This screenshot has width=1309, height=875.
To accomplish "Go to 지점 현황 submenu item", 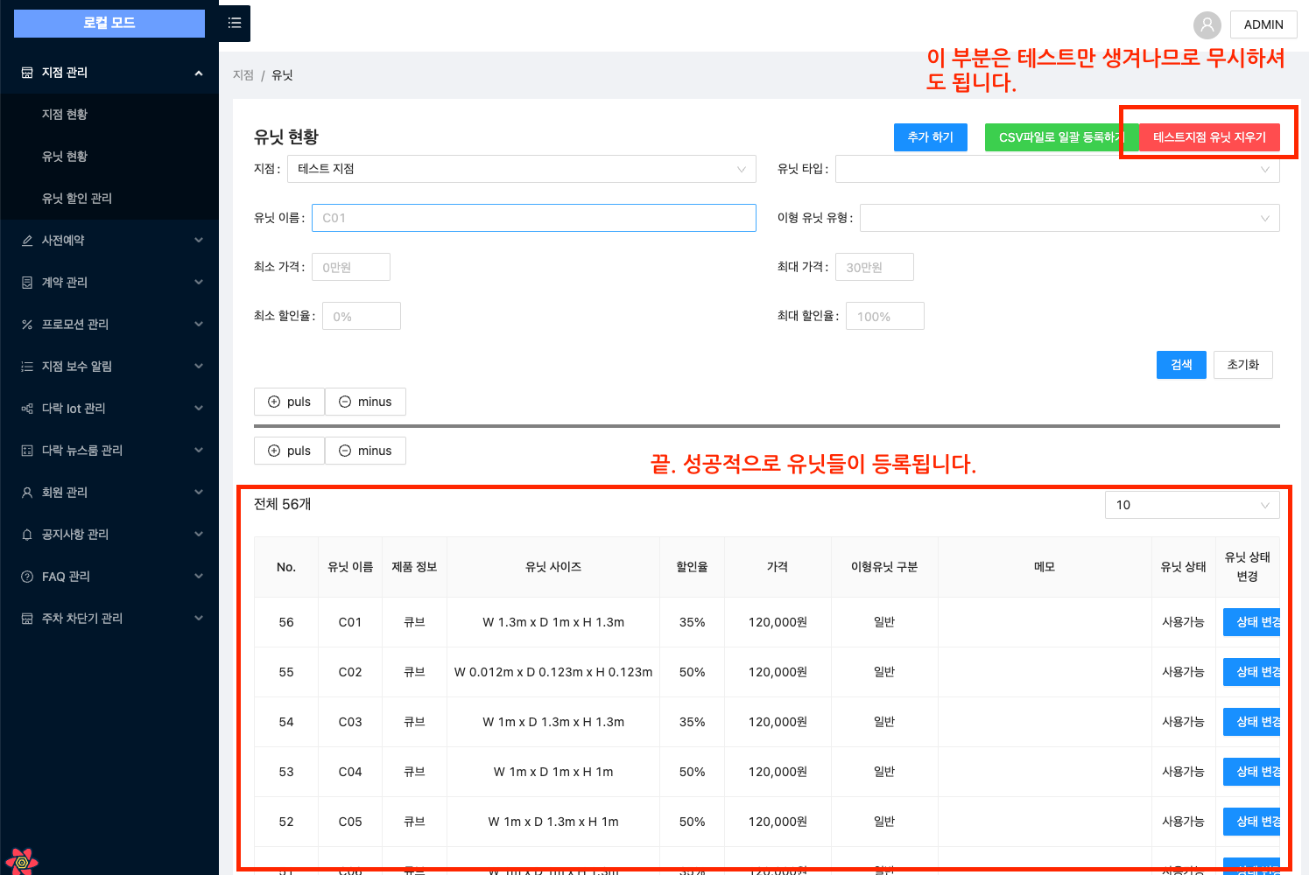I will (x=65, y=115).
